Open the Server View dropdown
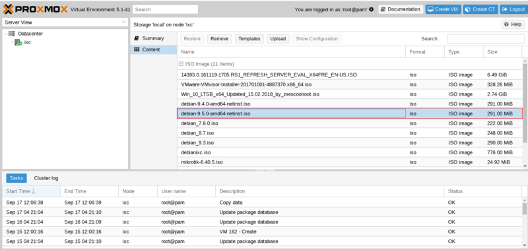Viewport: 528px width, 250px height. 65,22
